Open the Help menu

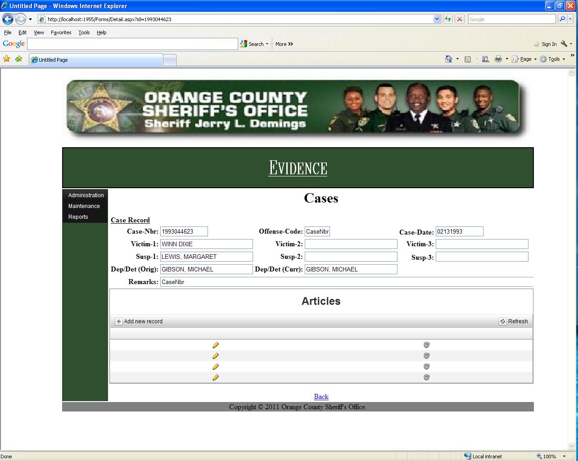pos(102,32)
